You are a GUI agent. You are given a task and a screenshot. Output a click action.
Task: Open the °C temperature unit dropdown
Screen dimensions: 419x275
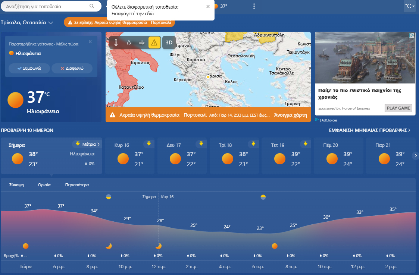tap(409, 6)
